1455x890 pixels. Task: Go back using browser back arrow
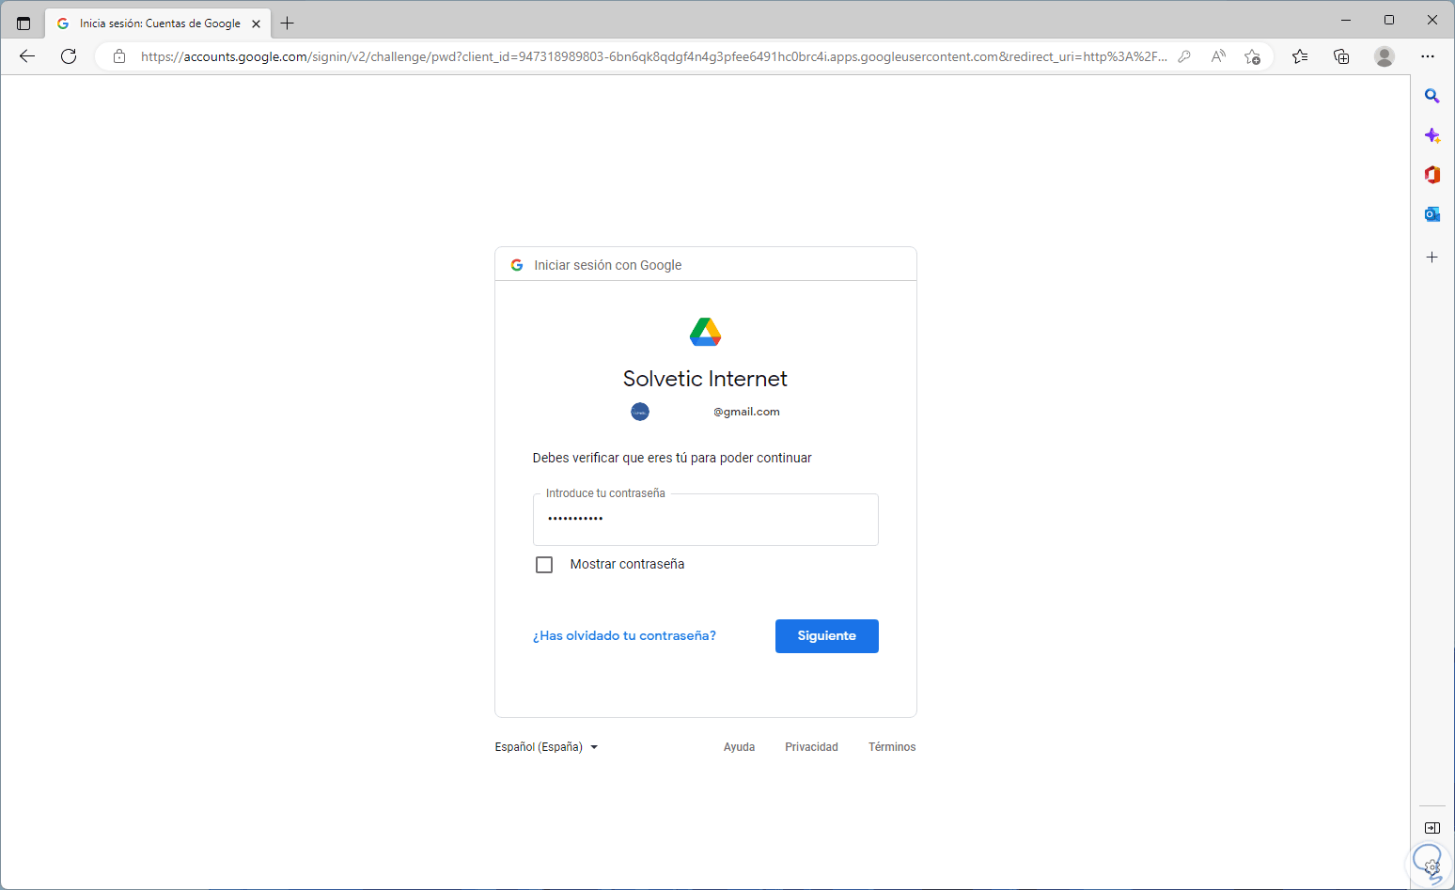(27, 56)
